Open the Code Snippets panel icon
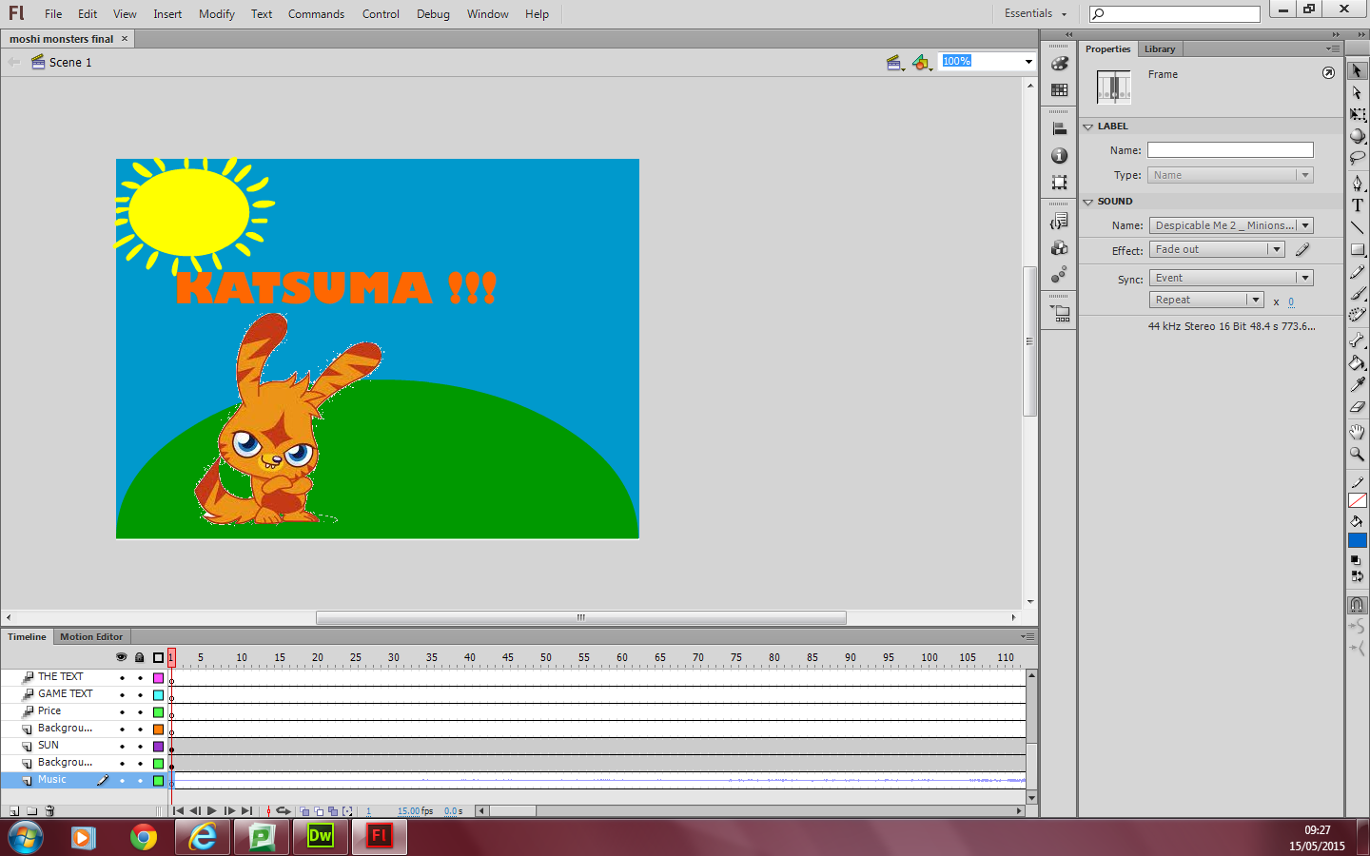Screen dimensions: 1370x856 1059,222
